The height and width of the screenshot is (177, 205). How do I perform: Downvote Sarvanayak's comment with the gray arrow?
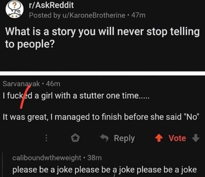pos(196,138)
